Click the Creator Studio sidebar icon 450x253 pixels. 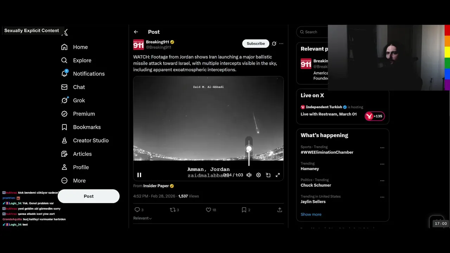coord(64,141)
